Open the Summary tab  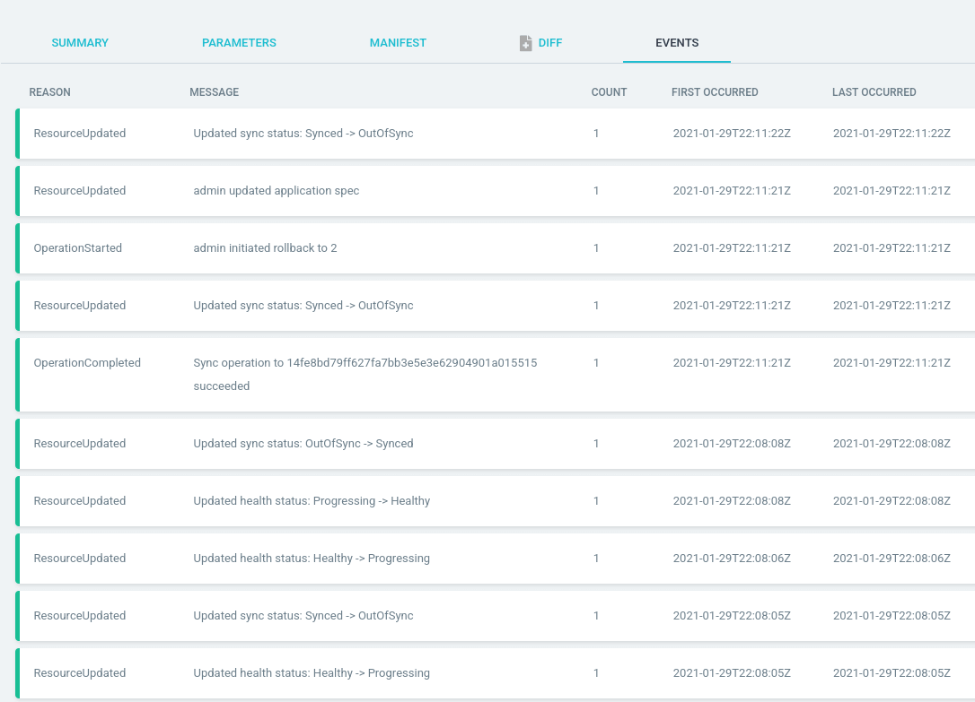click(x=80, y=43)
